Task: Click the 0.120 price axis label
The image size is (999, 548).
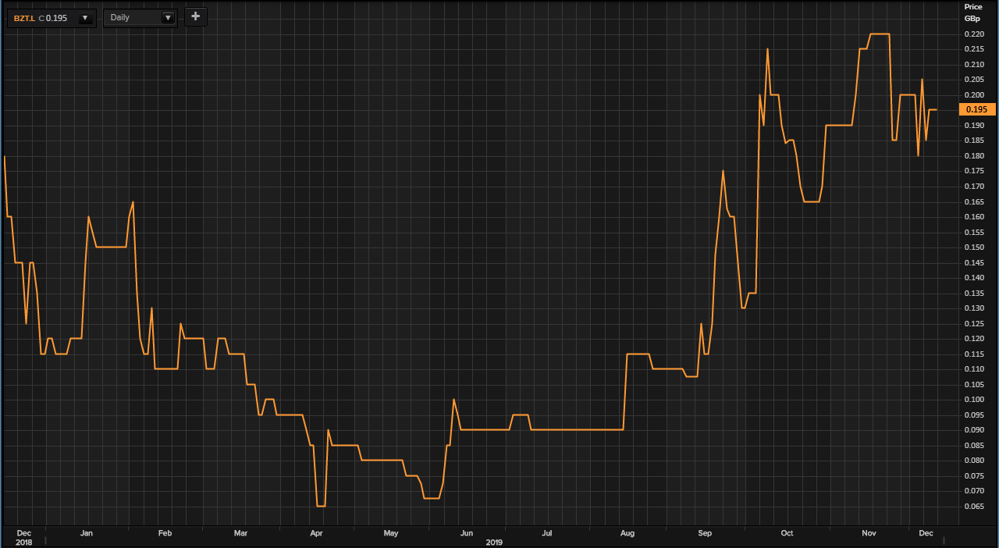Action: tap(974, 339)
